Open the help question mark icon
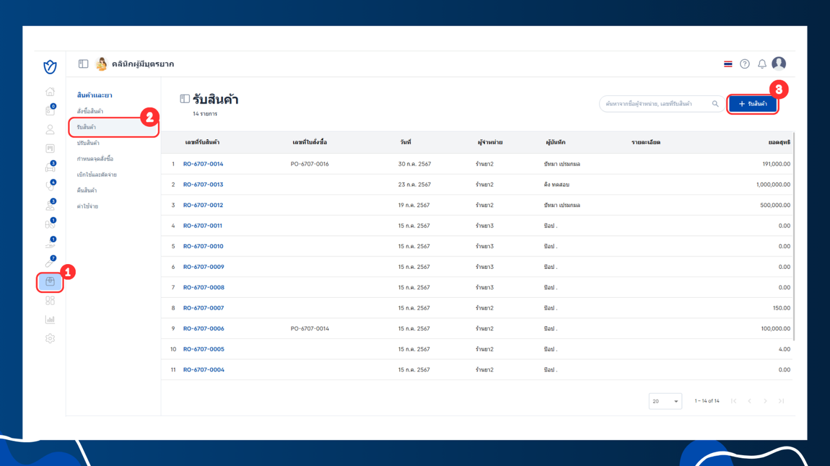Screen dimensions: 830x466 tap(745, 64)
